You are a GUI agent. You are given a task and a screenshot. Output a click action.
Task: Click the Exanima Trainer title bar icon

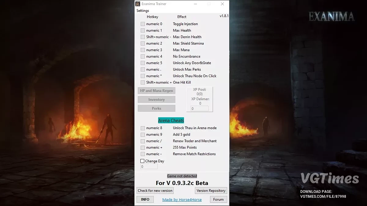point(138,4)
